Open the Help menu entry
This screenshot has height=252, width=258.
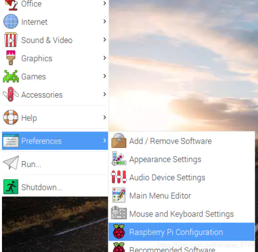55,117
